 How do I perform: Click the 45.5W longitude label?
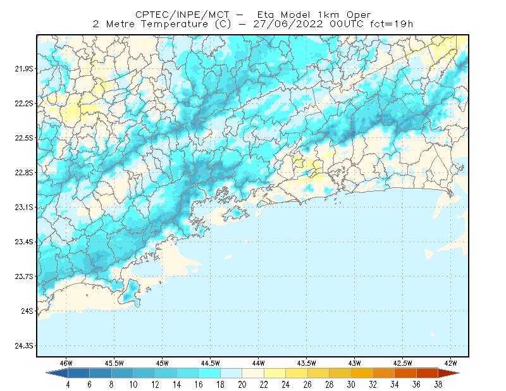pos(114,363)
